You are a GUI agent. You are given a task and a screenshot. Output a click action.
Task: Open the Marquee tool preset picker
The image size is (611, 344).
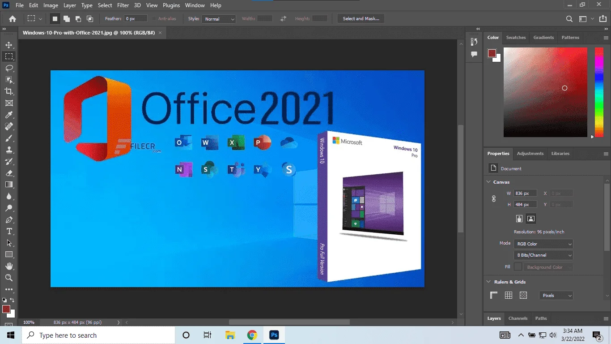pyautogui.click(x=34, y=19)
